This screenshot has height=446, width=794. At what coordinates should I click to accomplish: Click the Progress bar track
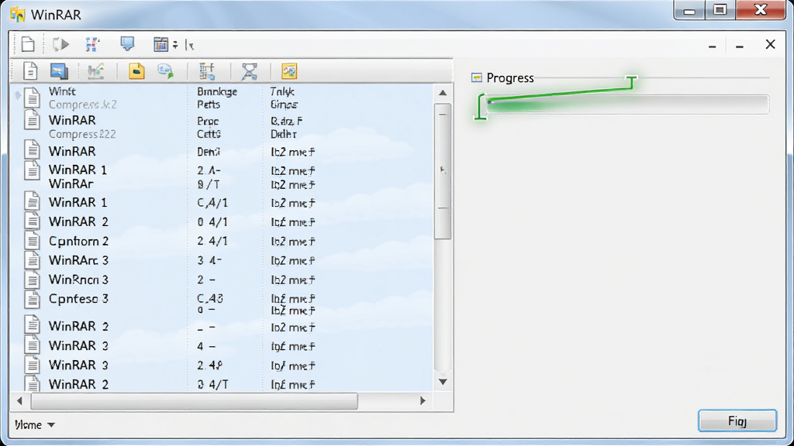point(627,105)
